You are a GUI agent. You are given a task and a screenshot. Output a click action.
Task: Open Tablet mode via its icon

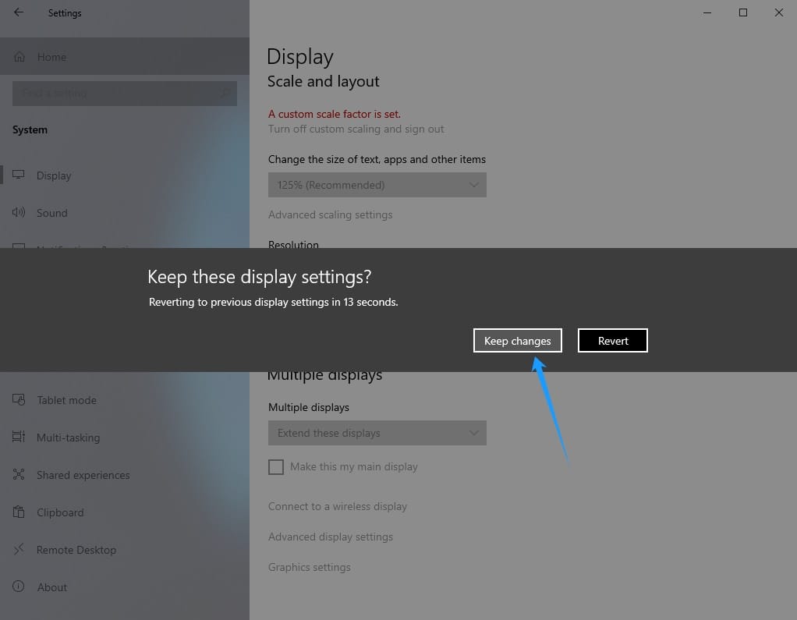19,400
